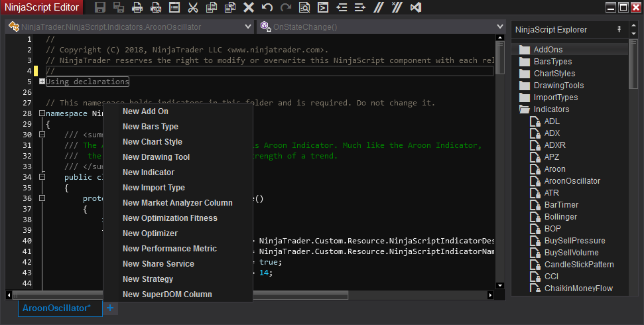Open the ChaikinMoneyFlow indicator file
This screenshot has width=644, height=325.
pyautogui.click(x=570, y=289)
